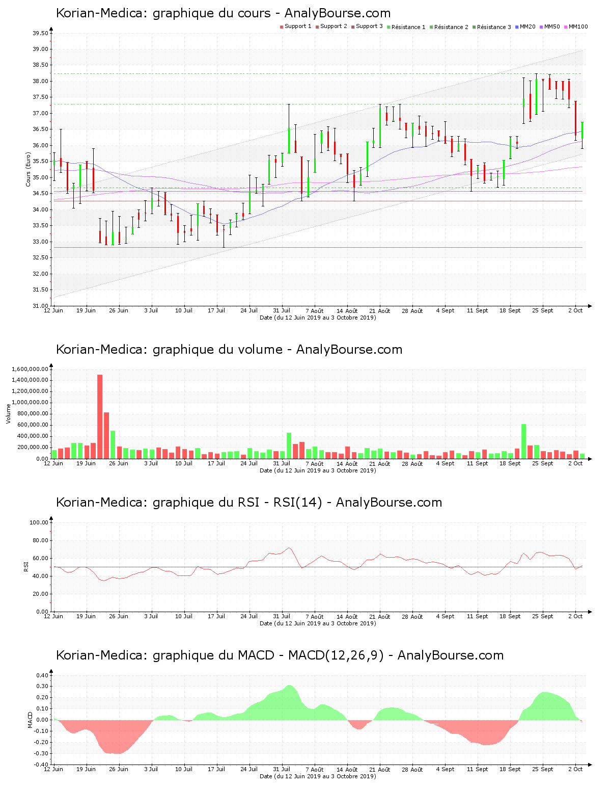Click the 1,600,000.00 volume axis value
Image resolution: width=611 pixels, height=790 pixels.
point(30,369)
